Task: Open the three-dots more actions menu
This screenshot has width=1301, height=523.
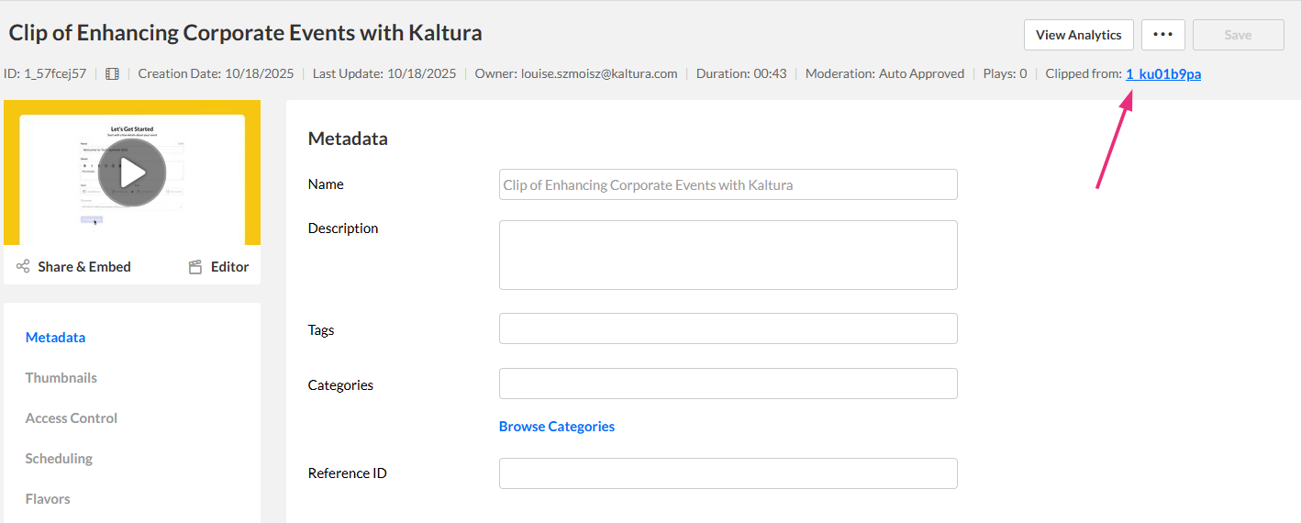Action: [1163, 35]
